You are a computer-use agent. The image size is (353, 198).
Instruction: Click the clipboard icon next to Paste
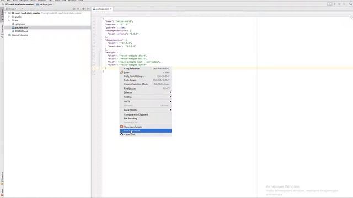[121, 73]
